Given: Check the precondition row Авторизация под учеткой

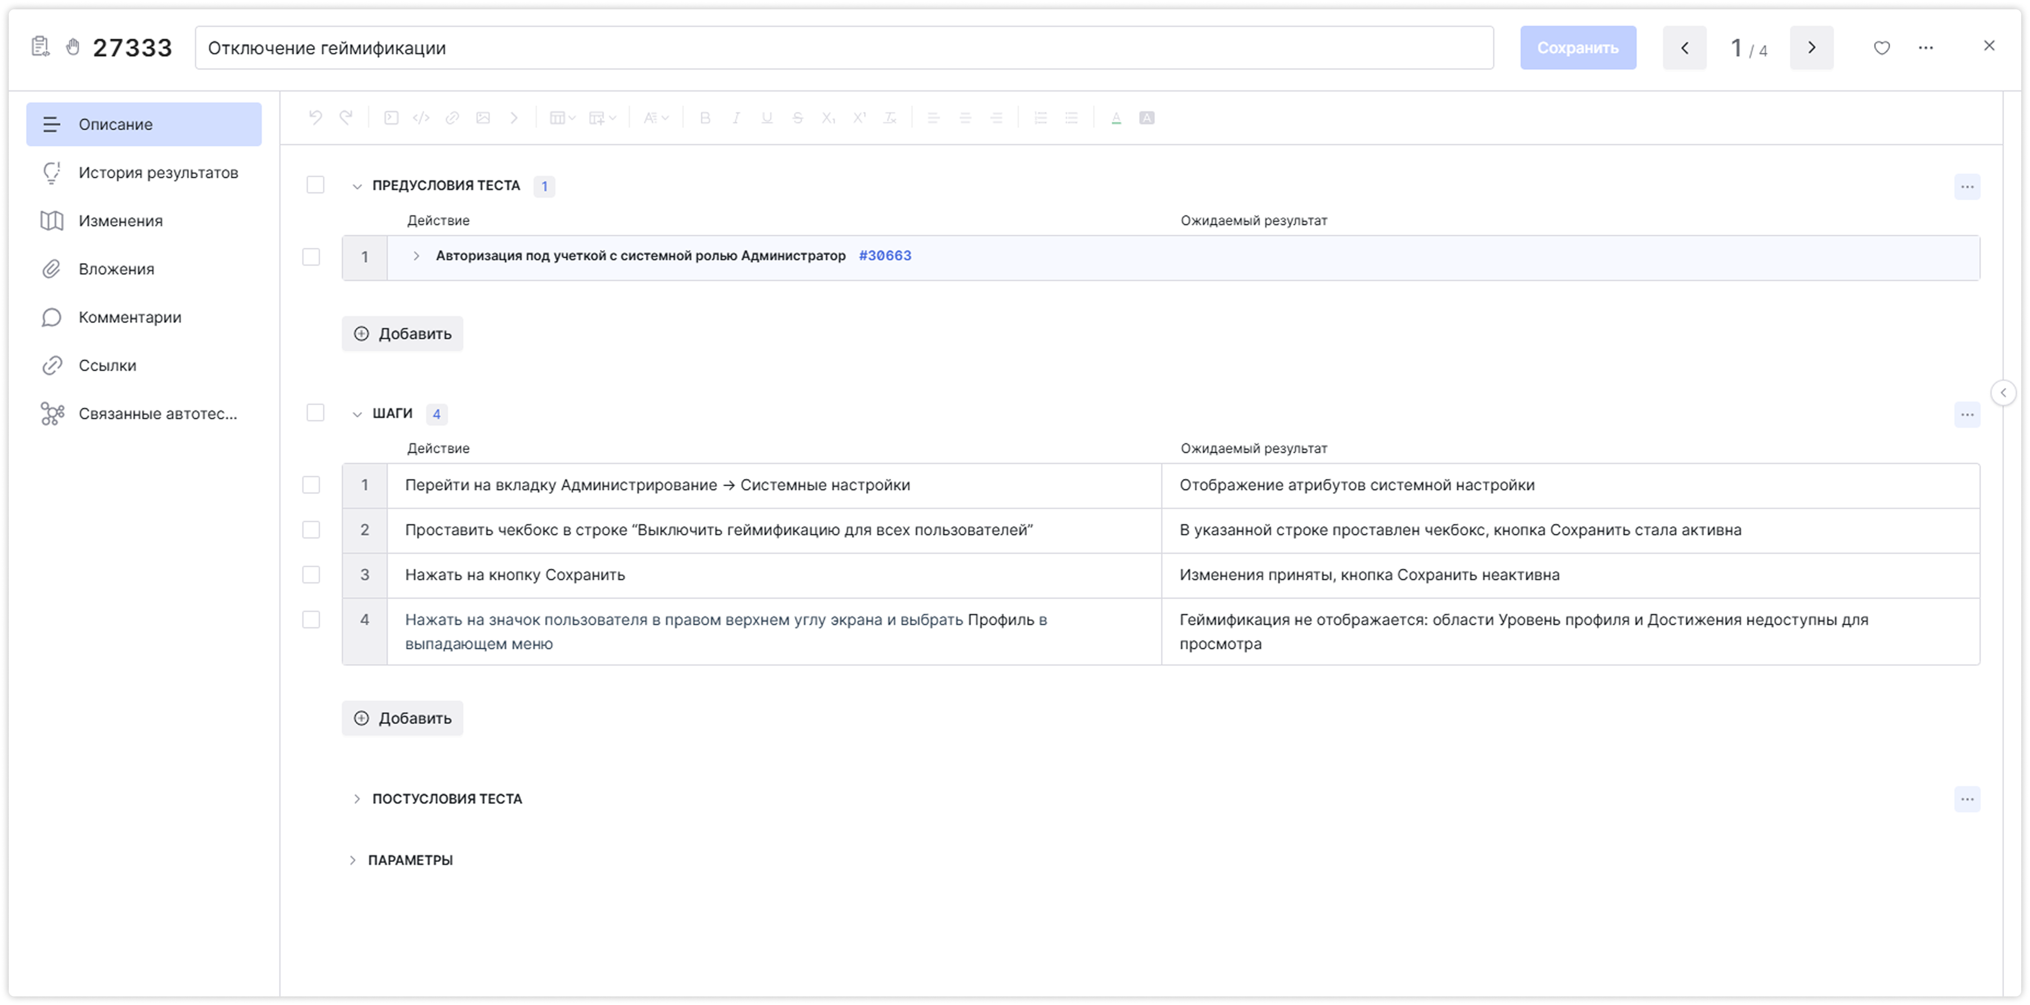Looking at the screenshot, I should pos(311,257).
